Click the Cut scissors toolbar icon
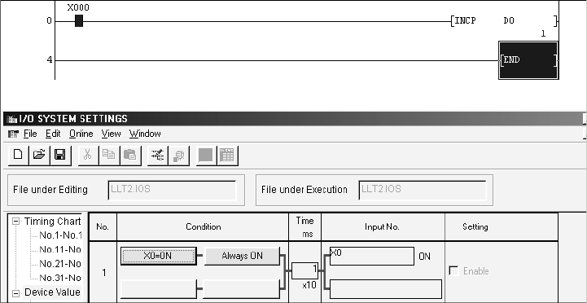The image size is (587, 303). (x=88, y=155)
